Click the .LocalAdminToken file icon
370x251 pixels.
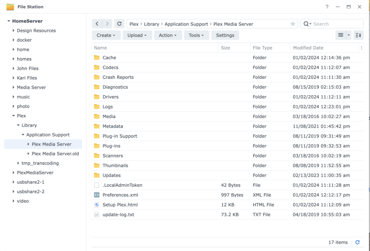coord(97,185)
